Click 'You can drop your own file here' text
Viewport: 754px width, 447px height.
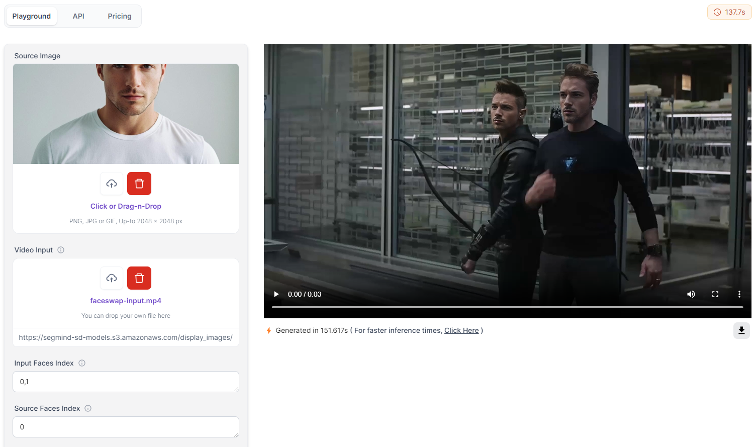(126, 316)
